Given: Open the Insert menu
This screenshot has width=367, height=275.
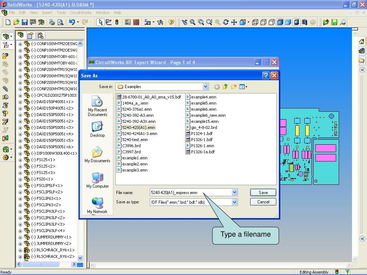Looking at the screenshot, I should [47, 13].
